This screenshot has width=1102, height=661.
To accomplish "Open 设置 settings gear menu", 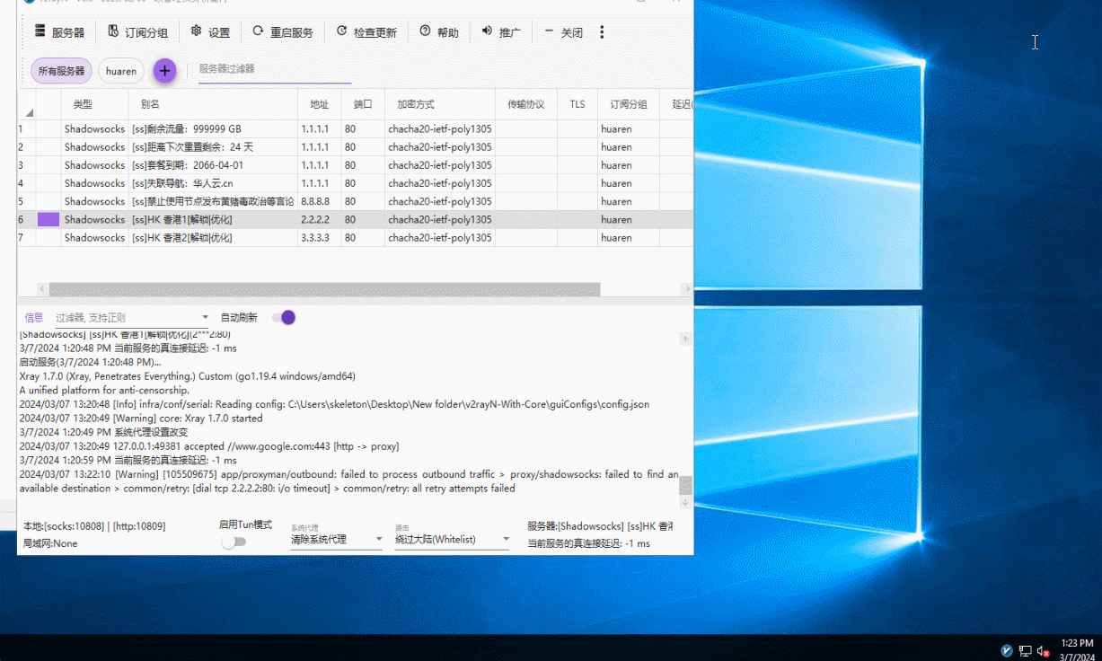I will (x=210, y=32).
